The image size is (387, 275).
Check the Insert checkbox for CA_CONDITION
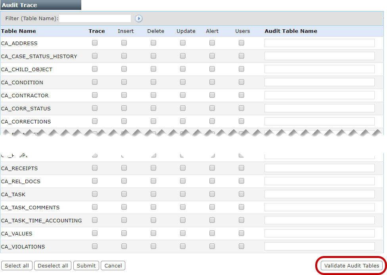coord(124,82)
